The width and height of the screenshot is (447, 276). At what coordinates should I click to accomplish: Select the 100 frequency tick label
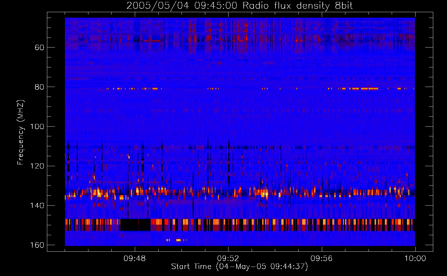37,127
